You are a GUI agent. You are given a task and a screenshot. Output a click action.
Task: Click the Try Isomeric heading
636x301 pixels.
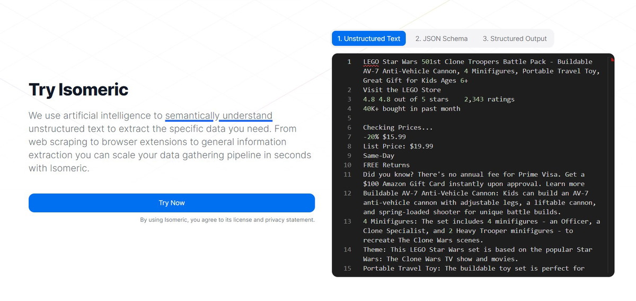click(x=78, y=89)
